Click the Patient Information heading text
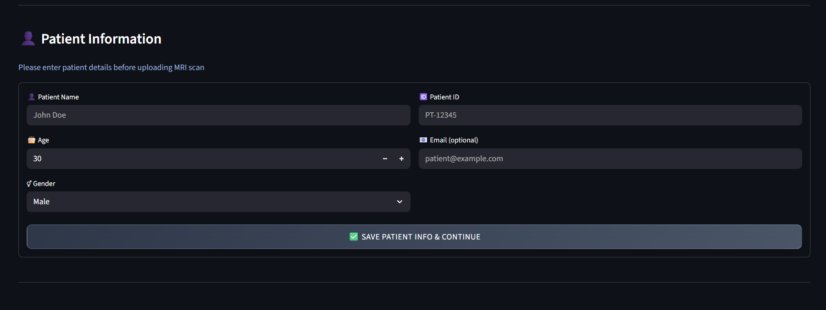Screen dimensions: 826x310 coord(101,39)
